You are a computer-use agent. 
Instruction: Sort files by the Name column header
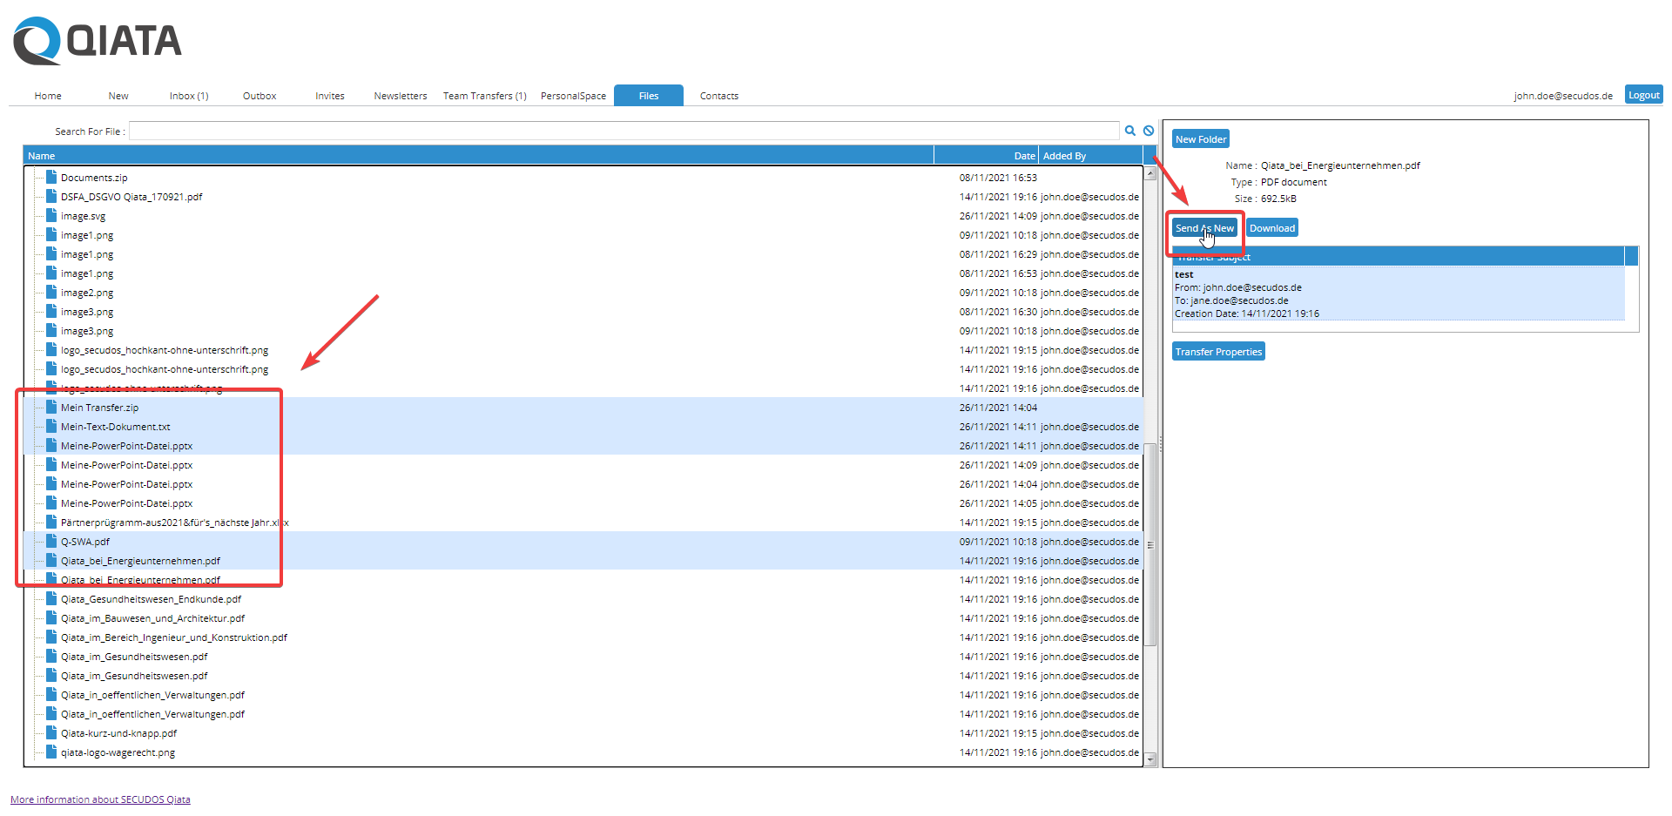point(42,156)
